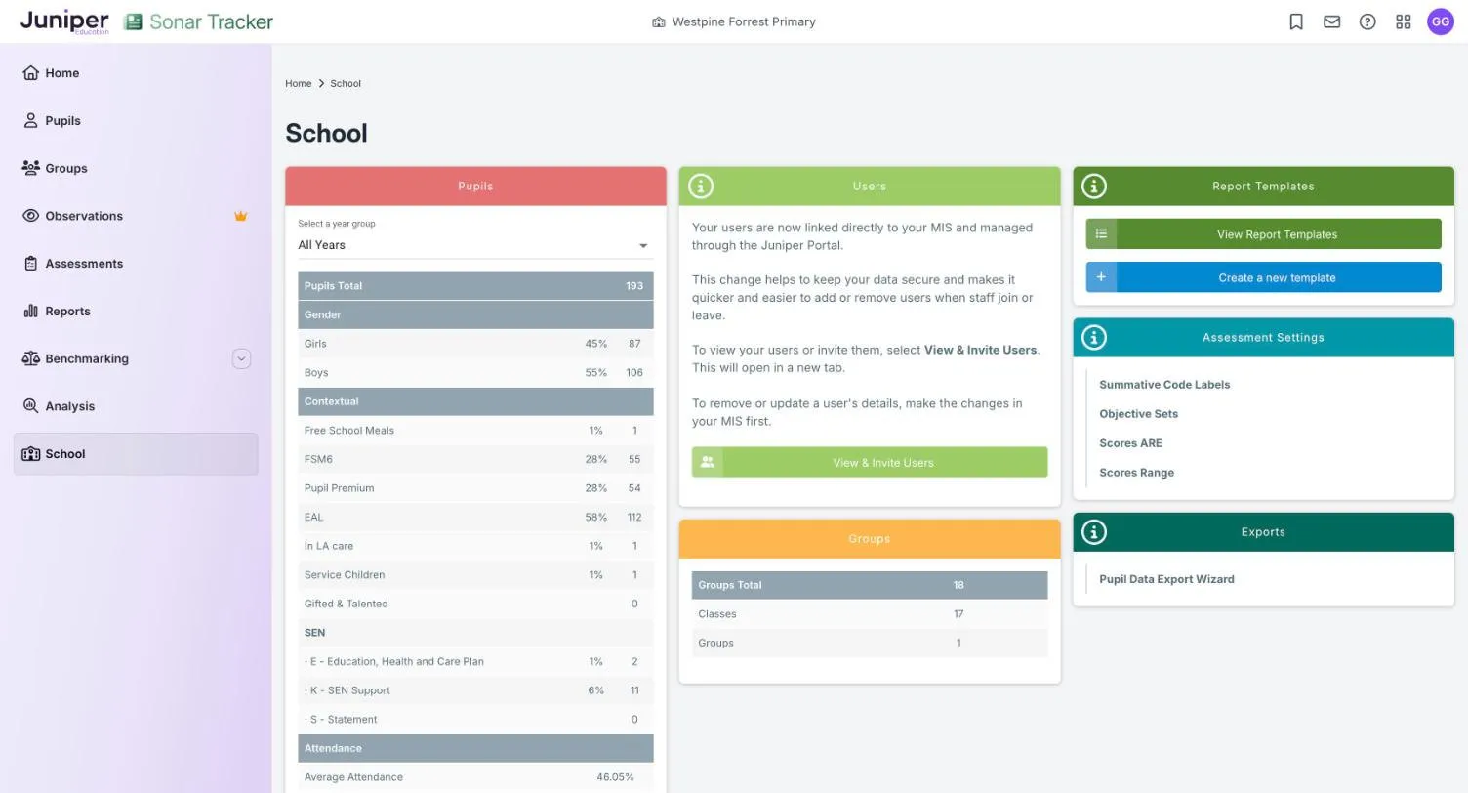Screen dimensions: 1468x793
Task: Open Summative Code Labels link
Action: click(1164, 385)
